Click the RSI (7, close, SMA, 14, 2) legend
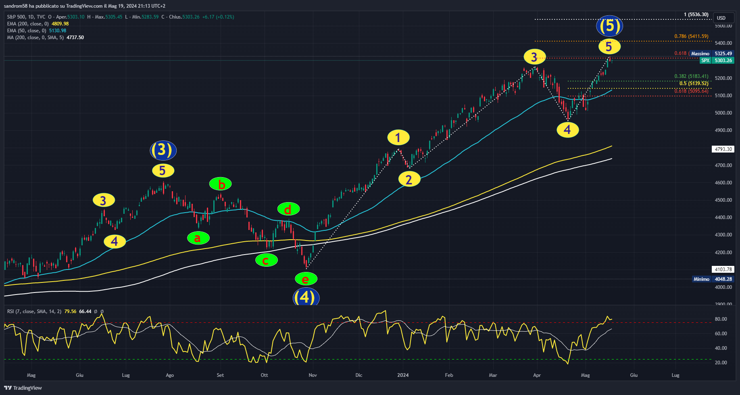 [34, 311]
